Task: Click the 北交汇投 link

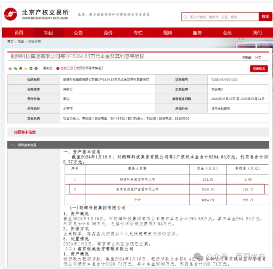Action: click(x=66, y=68)
